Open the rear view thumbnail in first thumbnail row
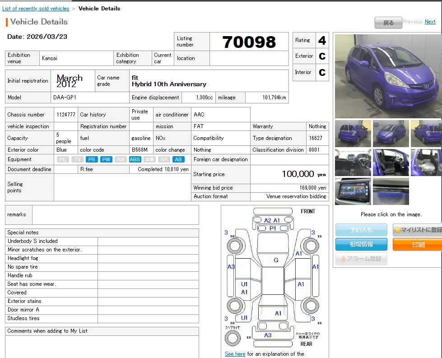 tap(353, 134)
